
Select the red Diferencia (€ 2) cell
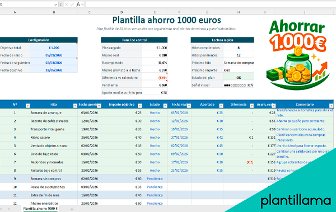[x=239, y=162]
